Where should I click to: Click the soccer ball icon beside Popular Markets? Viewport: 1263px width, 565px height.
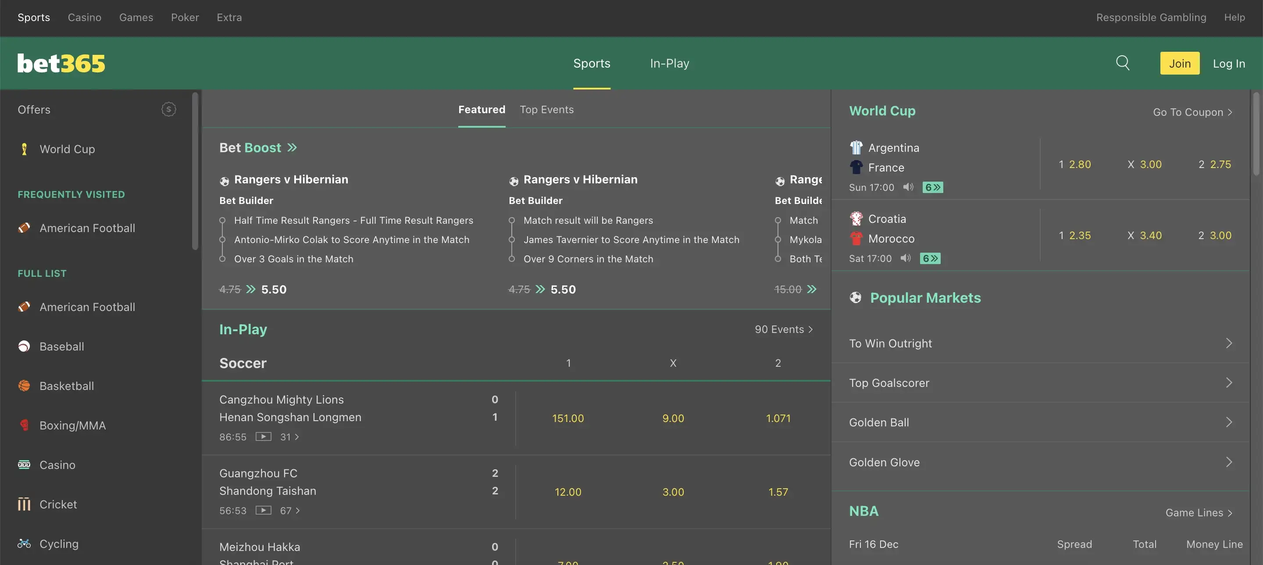pyautogui.click(x=856, y=298)
